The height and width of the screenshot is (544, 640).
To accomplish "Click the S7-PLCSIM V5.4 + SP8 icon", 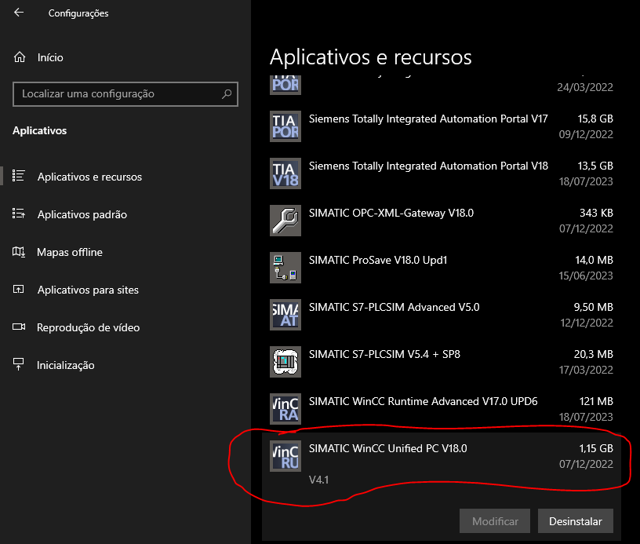I will (285, 361).
